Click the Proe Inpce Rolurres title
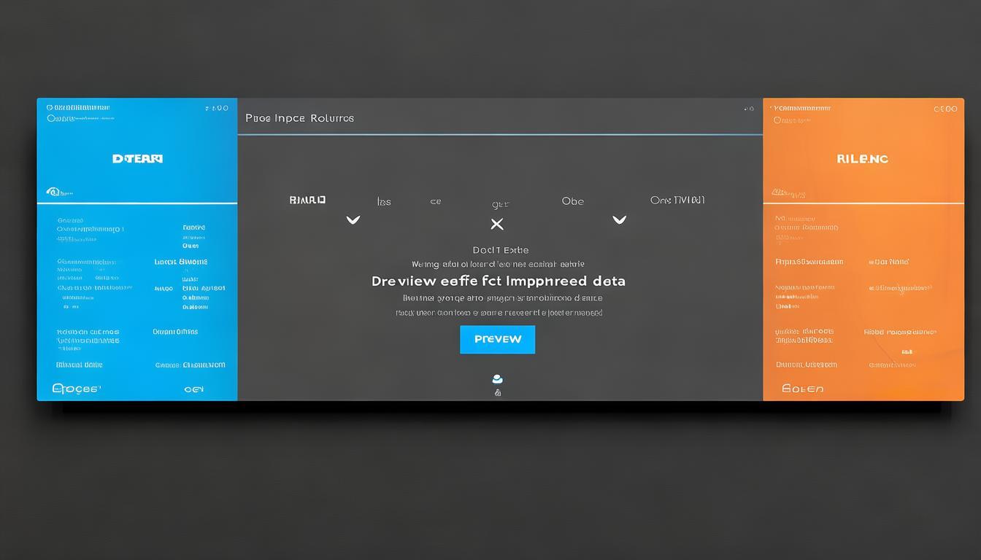Viewport: 981px width, 560px height. click(x=299, y=117)
